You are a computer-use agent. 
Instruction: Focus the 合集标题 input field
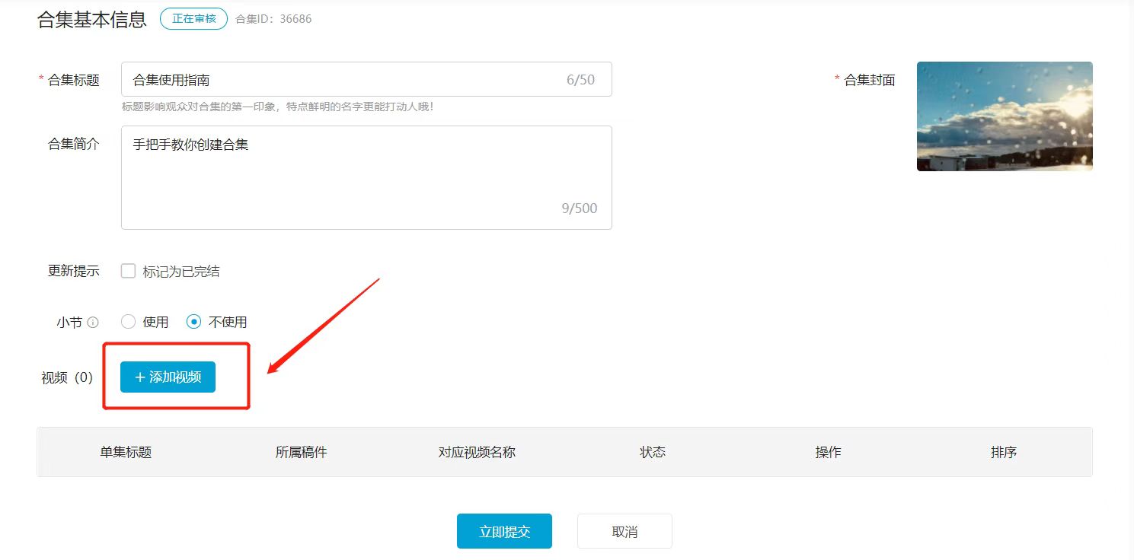tap(343, 79)
